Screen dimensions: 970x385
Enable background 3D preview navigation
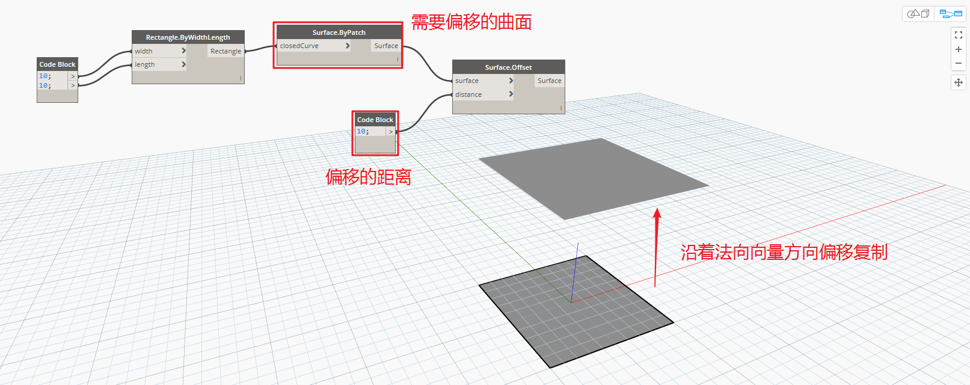click(918, 14)
